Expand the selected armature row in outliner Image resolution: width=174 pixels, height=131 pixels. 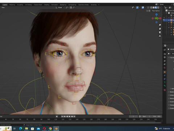169,20
